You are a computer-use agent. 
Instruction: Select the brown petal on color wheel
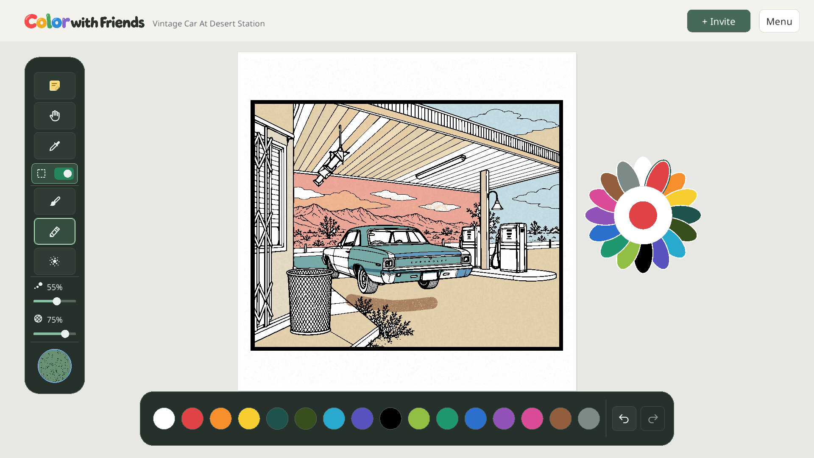point(611,184)
